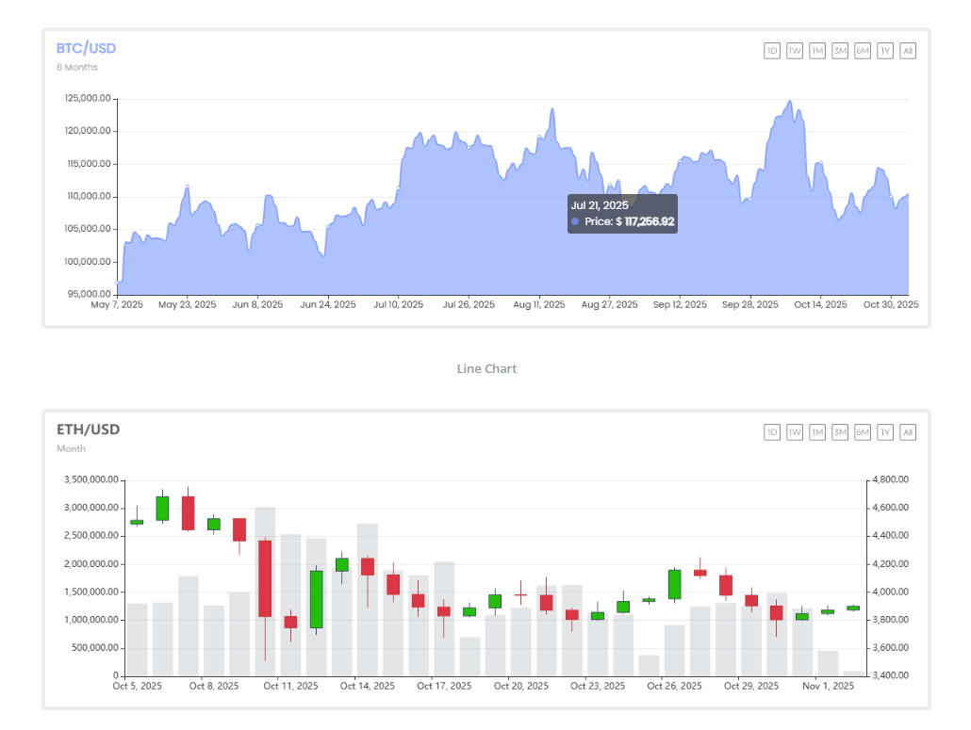Click the large red candlestick near Oct 11

[x=265, y=578]
